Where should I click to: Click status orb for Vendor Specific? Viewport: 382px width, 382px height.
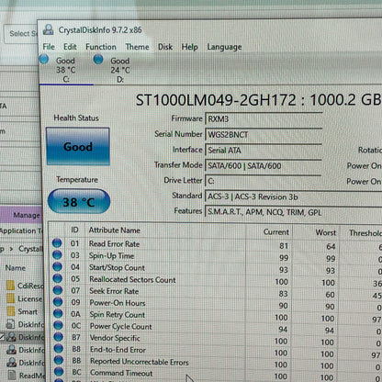(x=58, y=337)
